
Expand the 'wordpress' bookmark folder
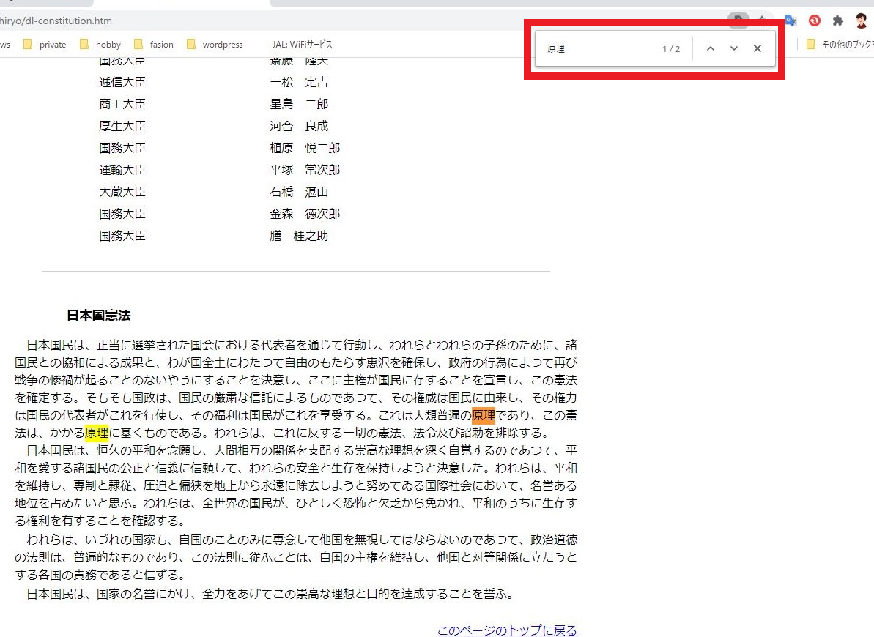[x=215, y=45]
